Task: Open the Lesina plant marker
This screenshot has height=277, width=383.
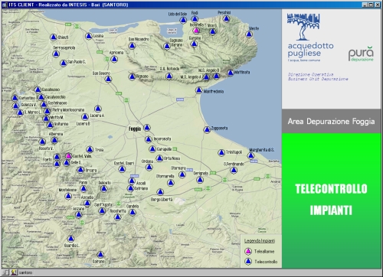Action: (89, 36)
